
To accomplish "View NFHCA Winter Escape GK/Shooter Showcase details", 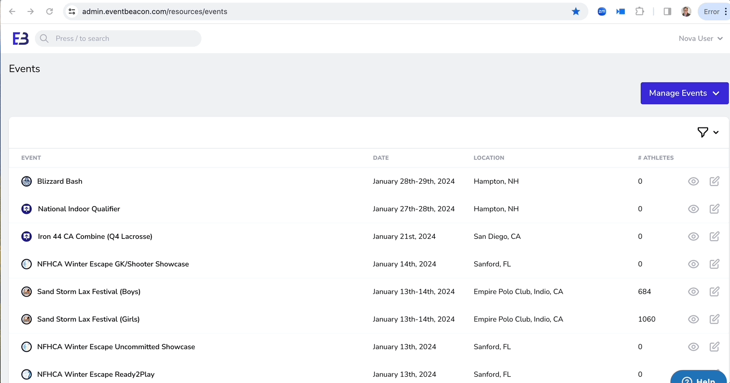I will click(693, 264).
